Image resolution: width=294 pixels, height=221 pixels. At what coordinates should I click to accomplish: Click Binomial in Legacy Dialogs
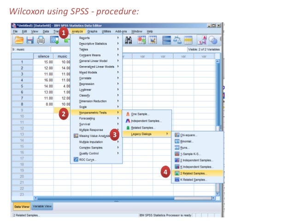point(197,141)
